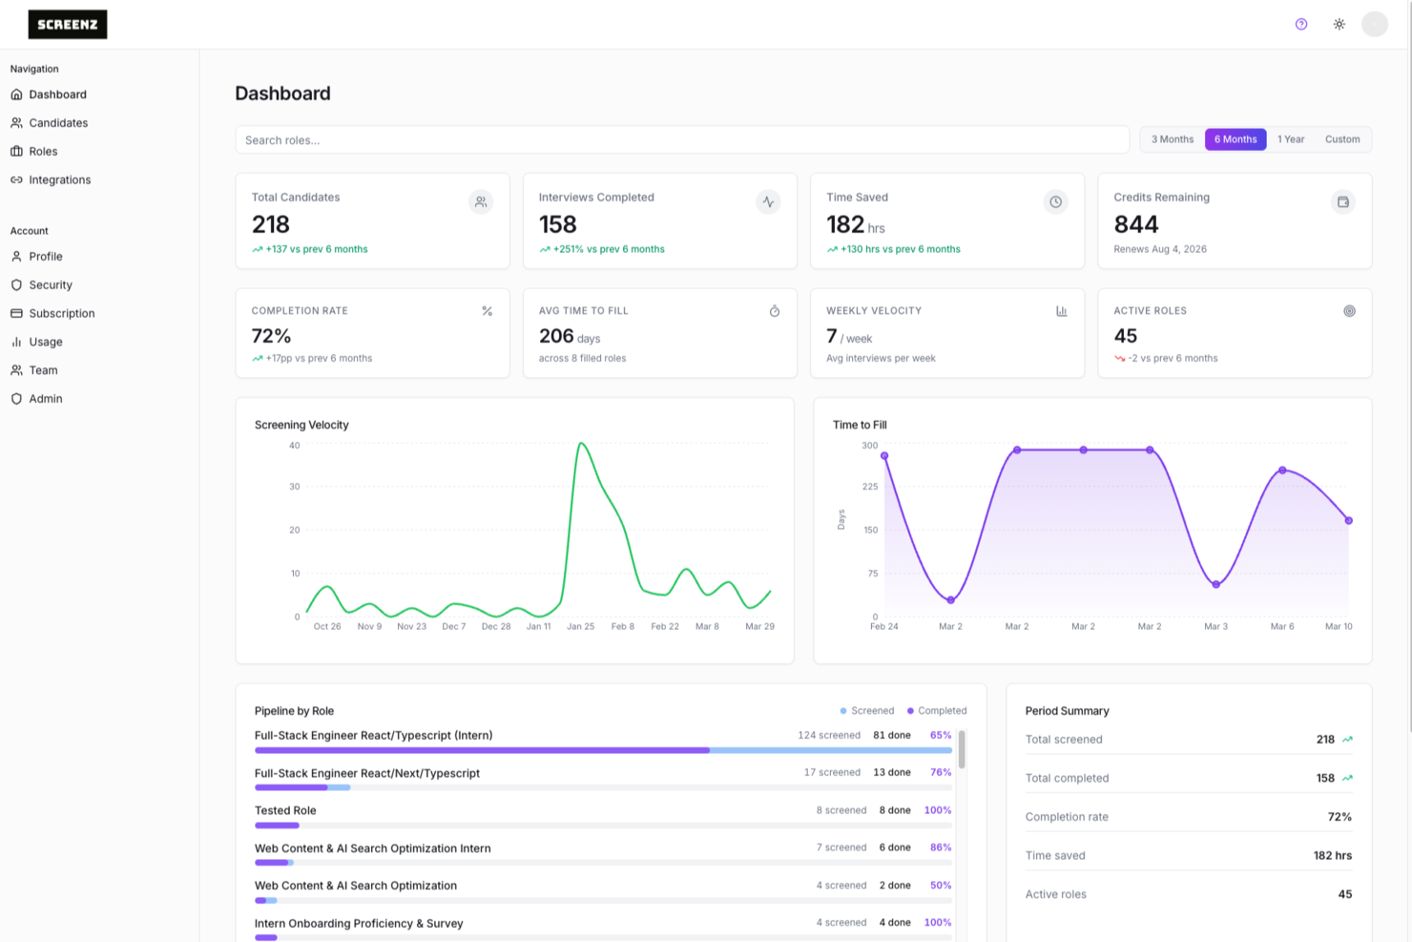
Task: Click the Security shield icon in sidebar
Action: tap(16, 285)
